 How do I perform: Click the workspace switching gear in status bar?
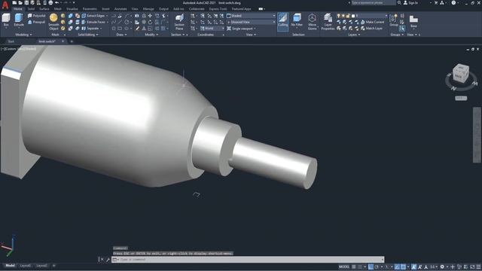tap(442, 266)
